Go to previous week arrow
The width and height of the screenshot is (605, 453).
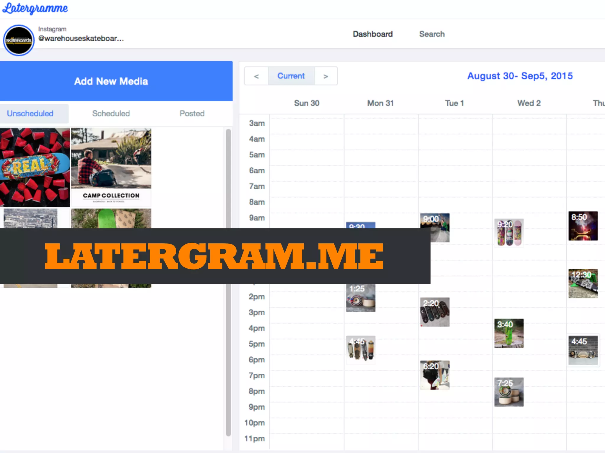coord(256,76)
